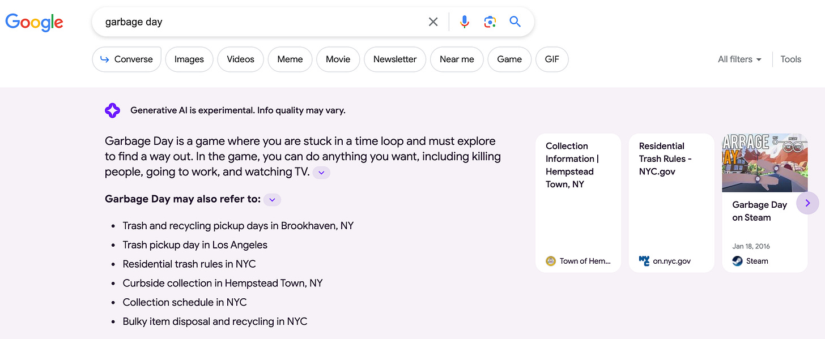Click the blue magnifier search icon
The height and width of the screenshot is (339, 825).
click(515, 22)
